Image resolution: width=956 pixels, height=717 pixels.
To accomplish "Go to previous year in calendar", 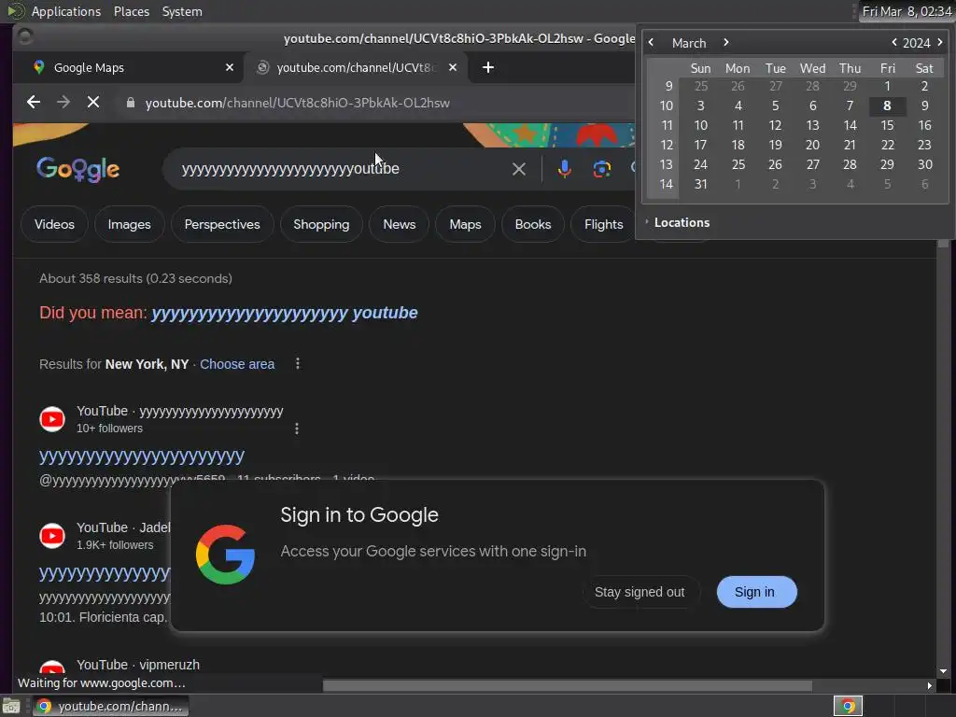I will pyautogui.click(x=893, y=43).
